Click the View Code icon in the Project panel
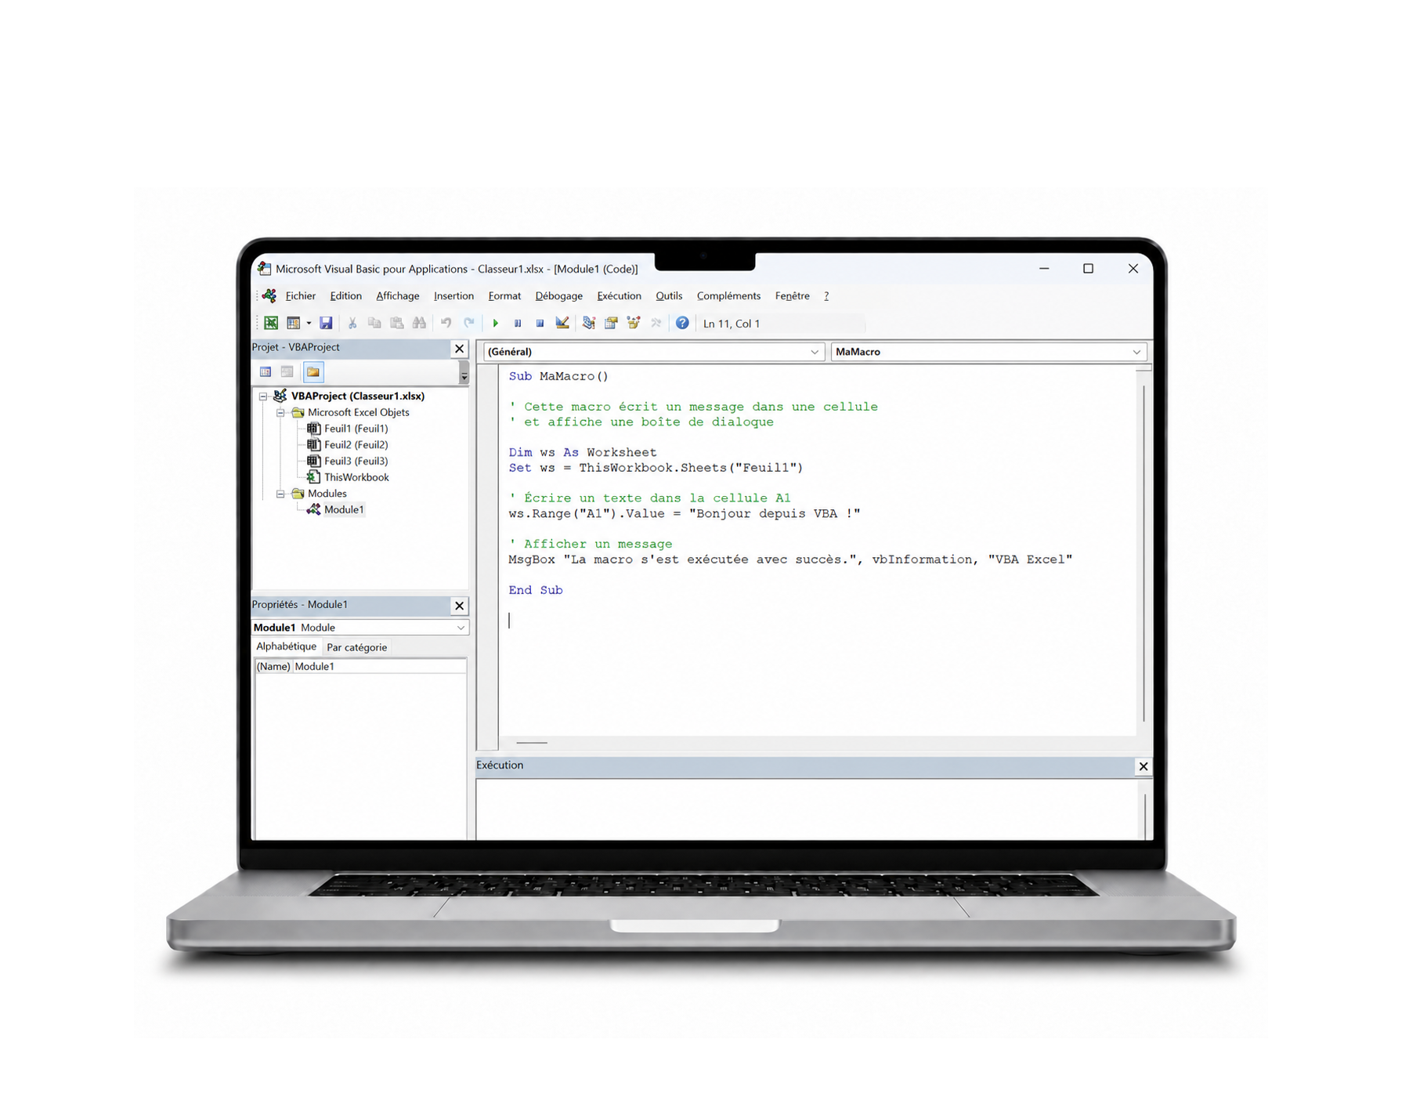This screenshot has height=1097, width=1409. pos(266,372)
